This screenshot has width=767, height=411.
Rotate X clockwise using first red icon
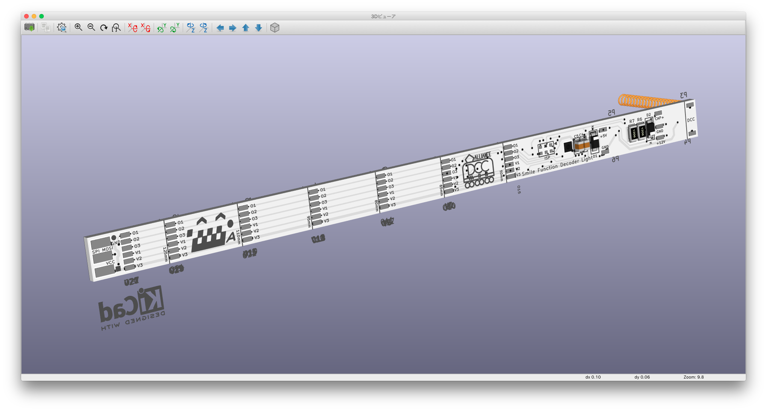(x=132, y=28)
